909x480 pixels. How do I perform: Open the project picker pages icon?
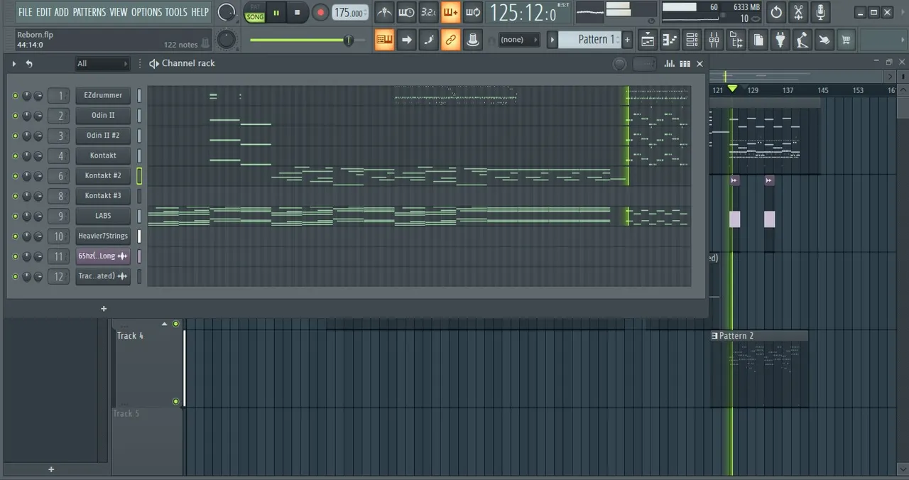(x=758, y=40)
